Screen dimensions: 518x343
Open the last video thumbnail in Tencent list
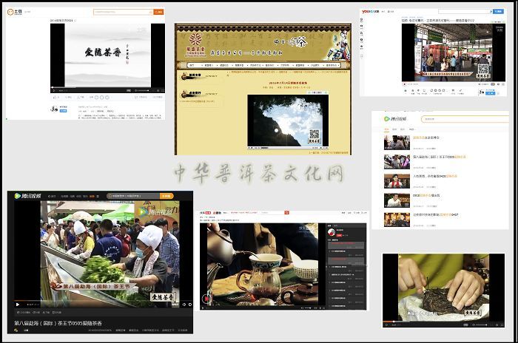click(x=395, y=219)
